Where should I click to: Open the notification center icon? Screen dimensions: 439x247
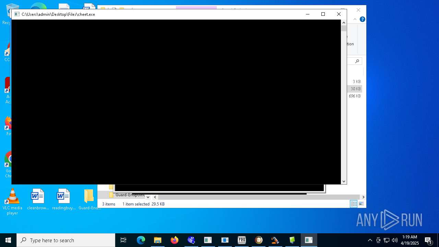pyautogui.click(x=428, y=240)
